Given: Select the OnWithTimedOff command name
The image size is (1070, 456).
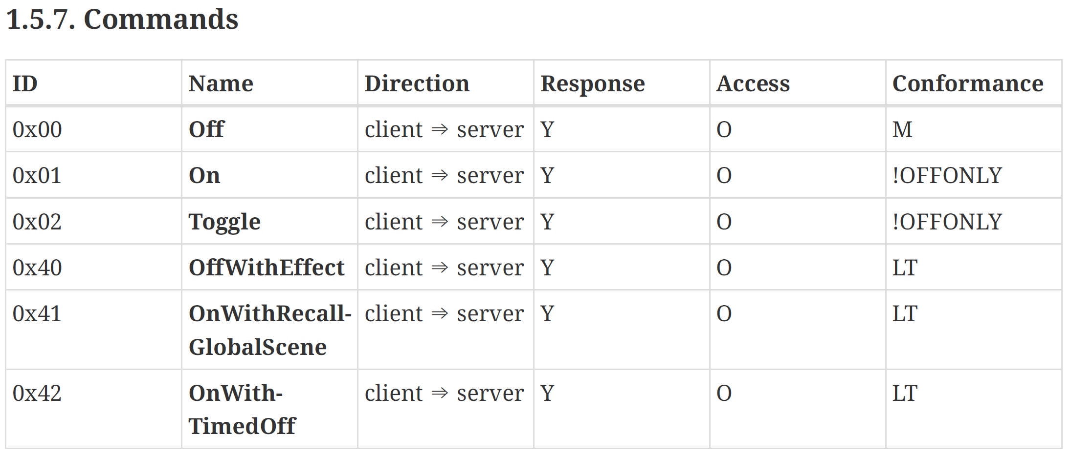Looking at the screenshot, I should click(x=242, y=409).
